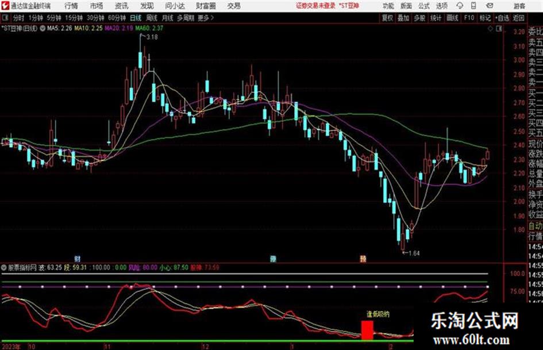Open the 多周期 multi-period view
Screen dimensions: 543x350
[x=186, y=18]
